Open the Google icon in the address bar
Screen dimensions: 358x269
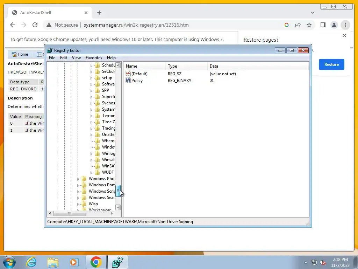(287, 25)
